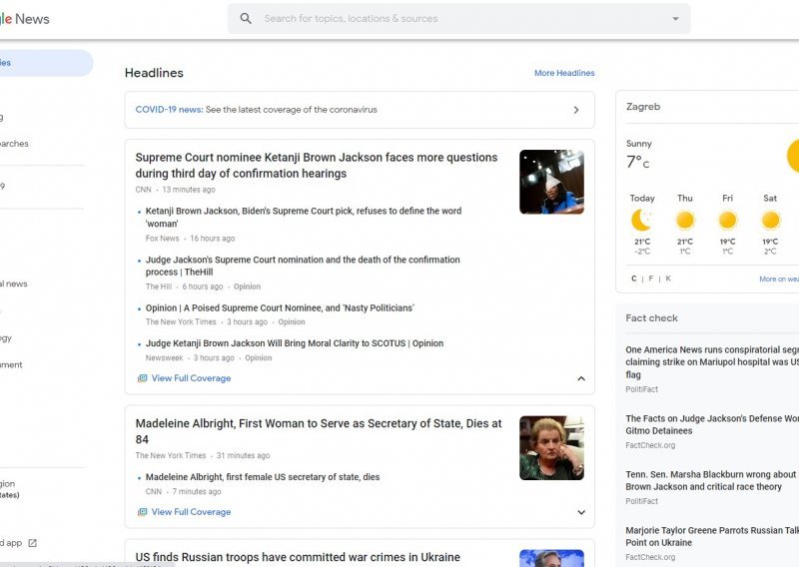
Task: Open CNN story on Albright's death
Action: coord(263,477)
